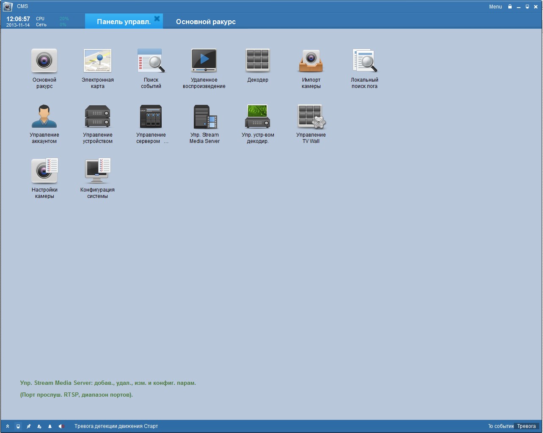This screenshot has height=433, width=543.
Task: Click the Сеть network usage label
Action: pyautogui.click(x=41, y=25)
